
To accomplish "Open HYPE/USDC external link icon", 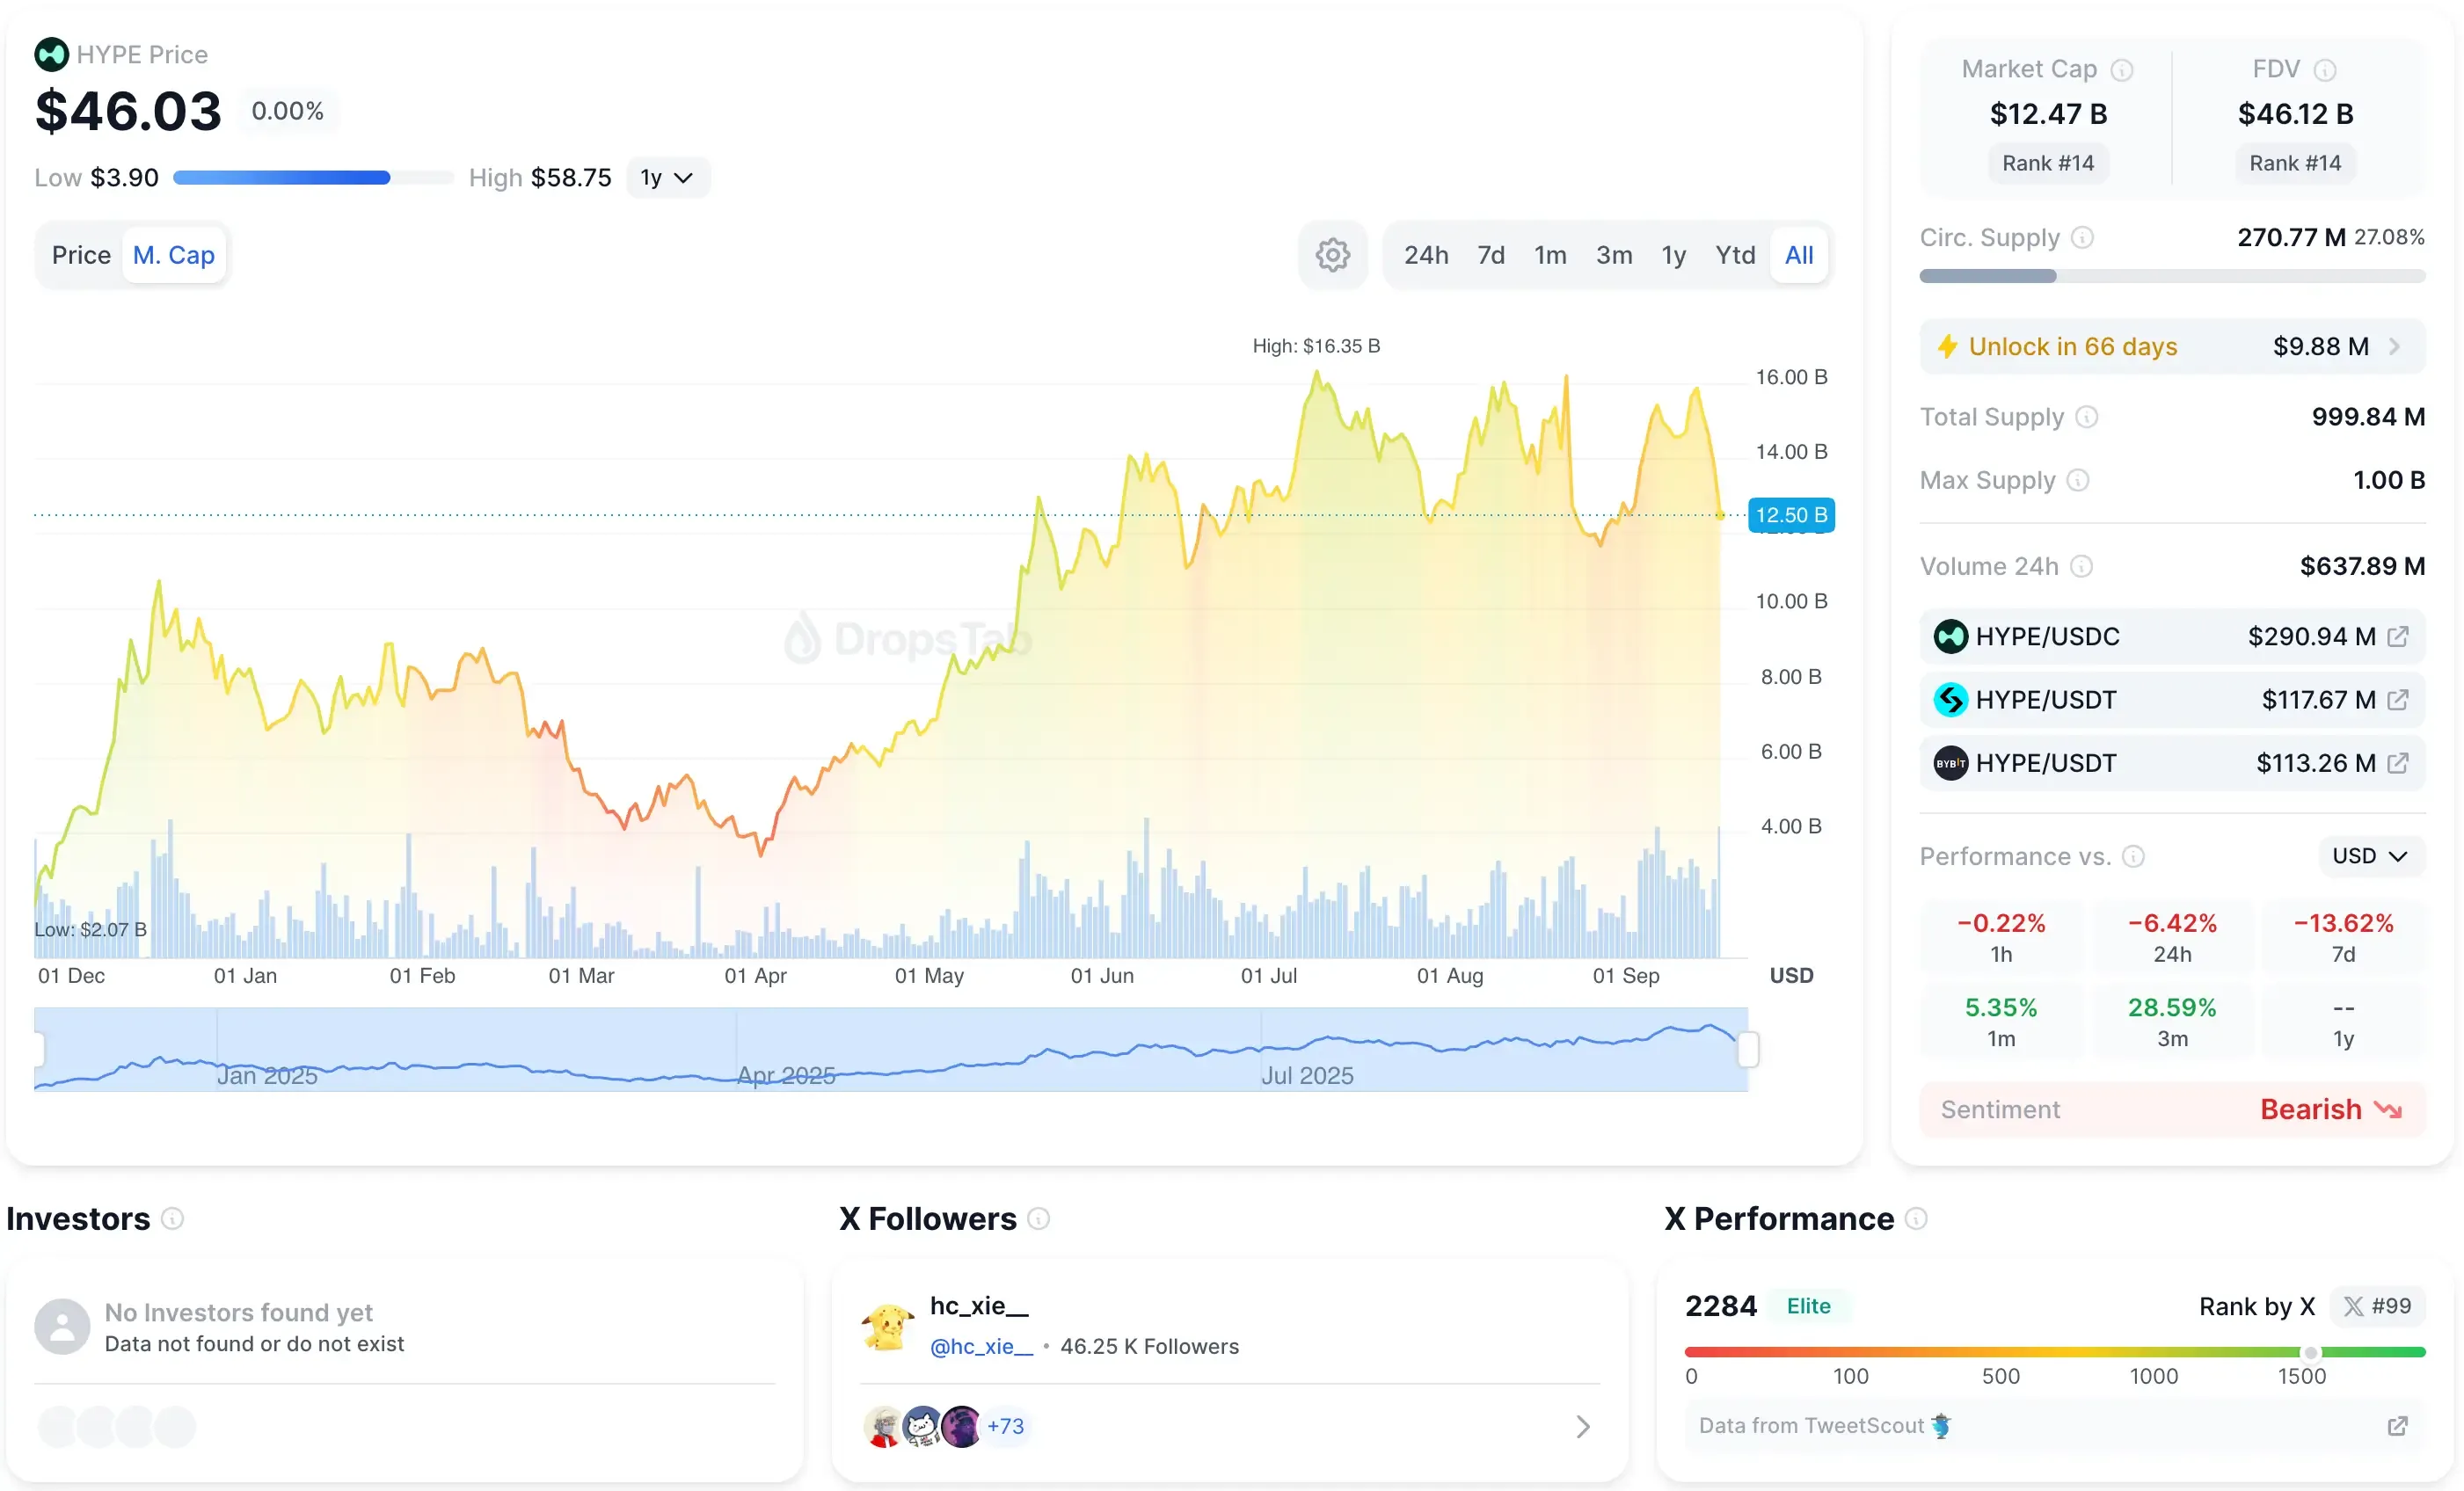I will [x=2397, y=637].
